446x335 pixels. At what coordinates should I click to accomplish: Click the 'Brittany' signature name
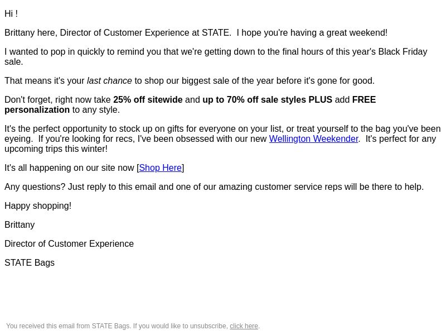[x=20, y=225]
